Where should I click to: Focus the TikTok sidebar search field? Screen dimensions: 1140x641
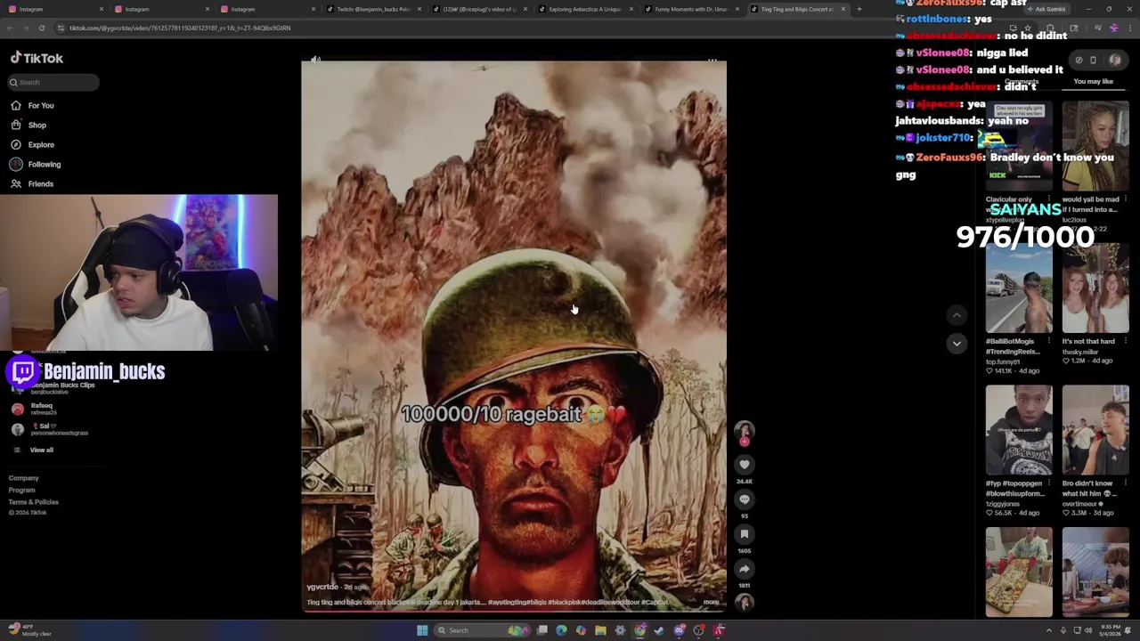coord(53,82)
